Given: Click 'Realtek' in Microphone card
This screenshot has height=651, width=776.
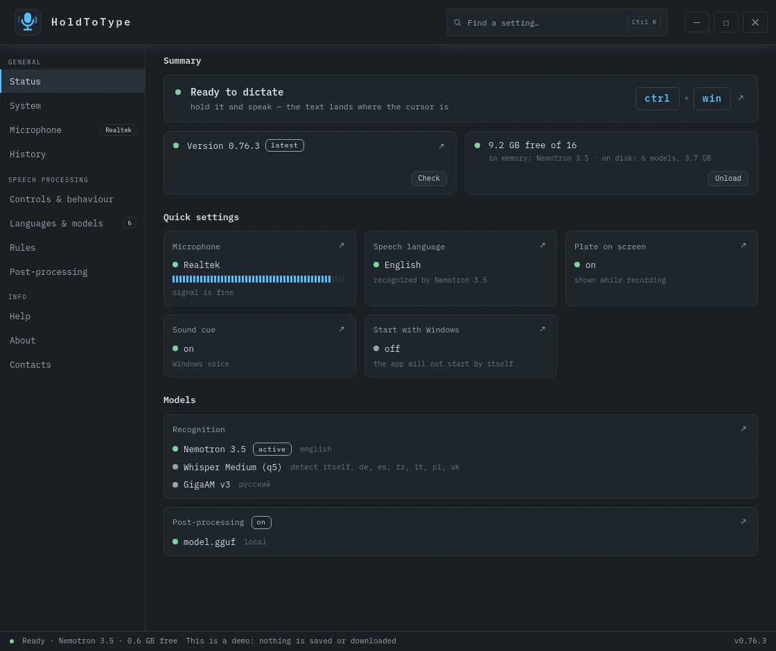Looking at the screenshot, I should click(x=202, y=265).
